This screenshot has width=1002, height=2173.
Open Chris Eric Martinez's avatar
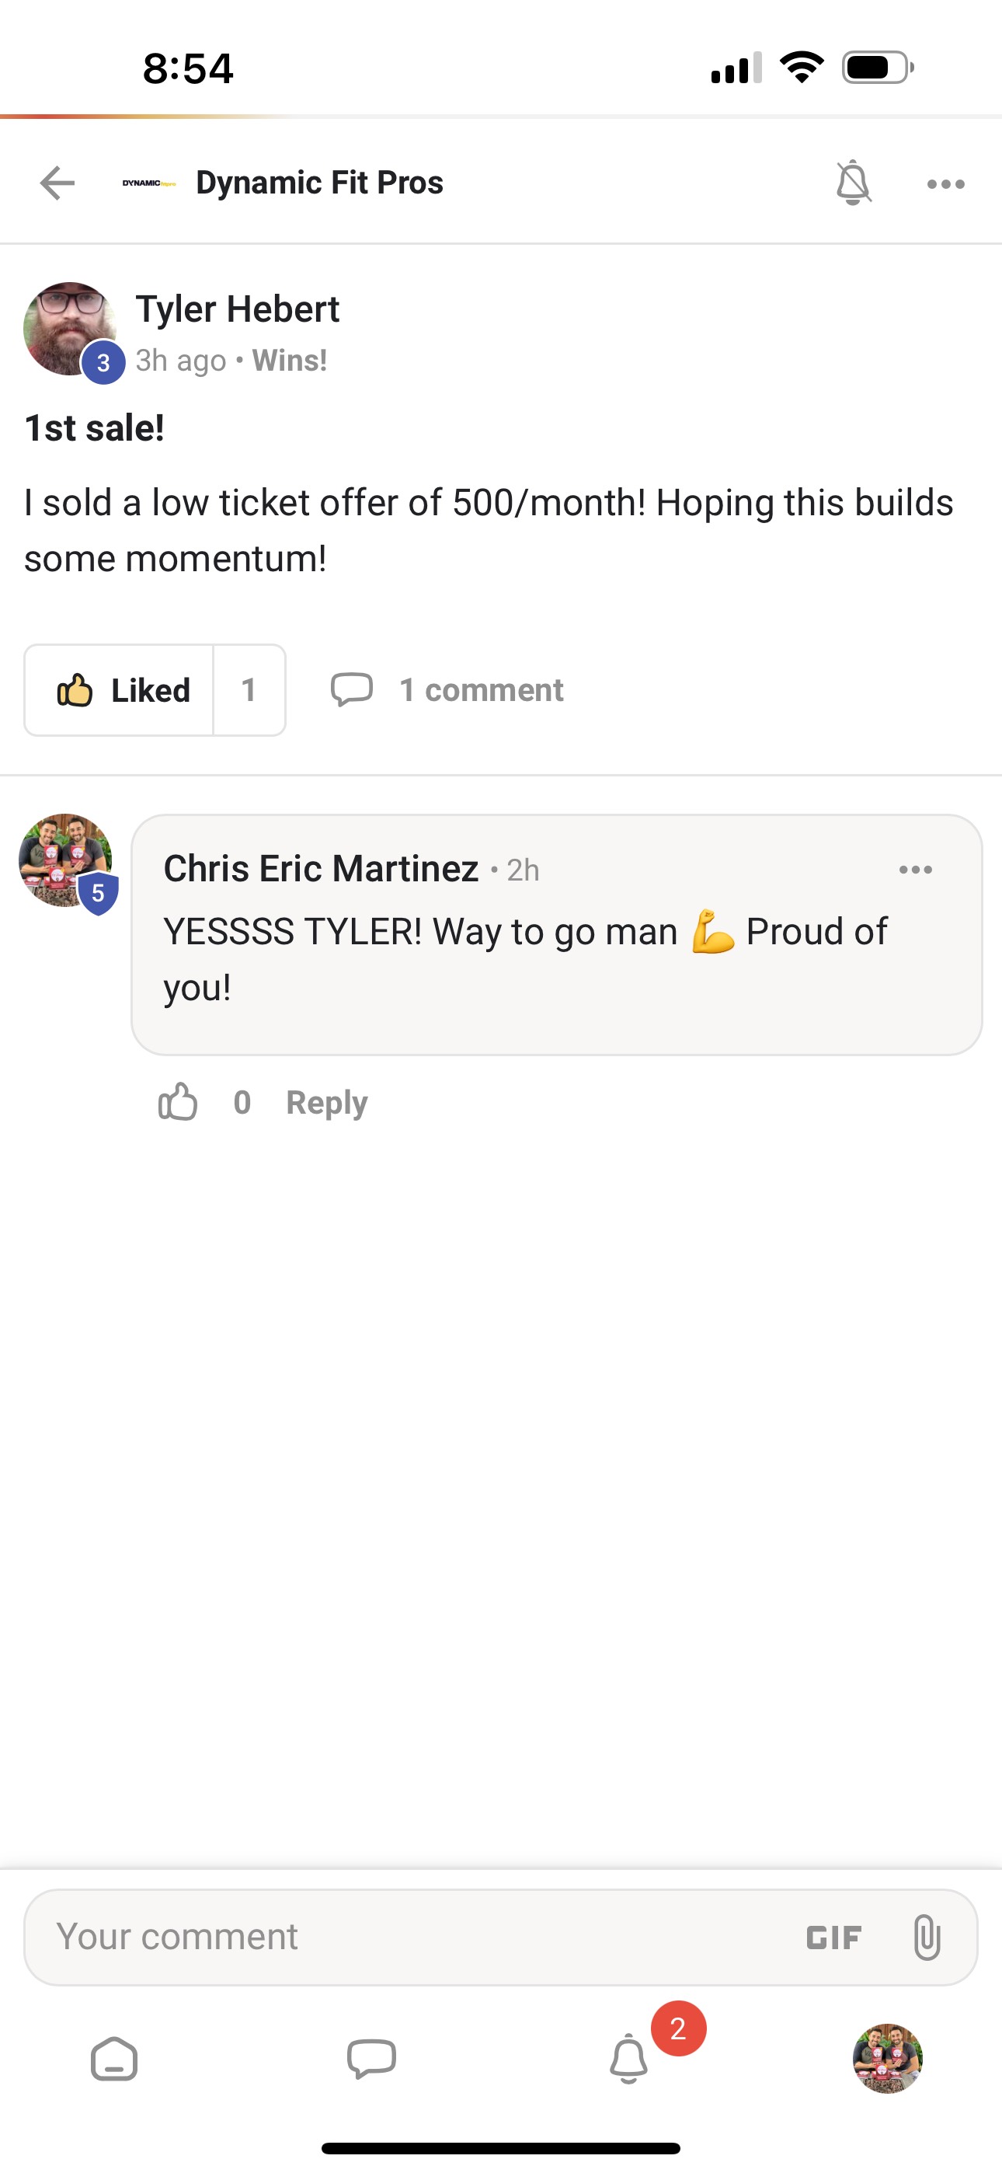point(66,860)
